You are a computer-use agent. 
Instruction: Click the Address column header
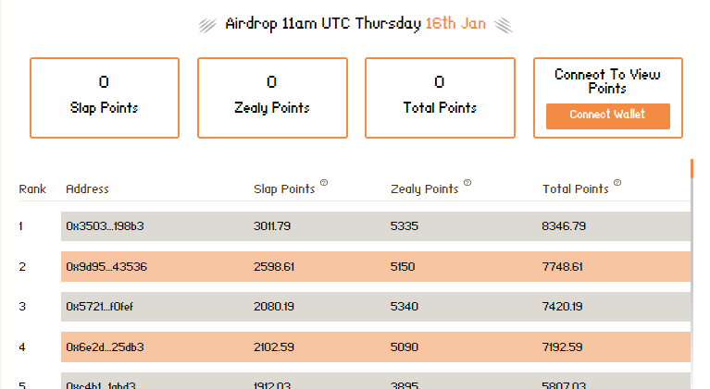(87, 188)
